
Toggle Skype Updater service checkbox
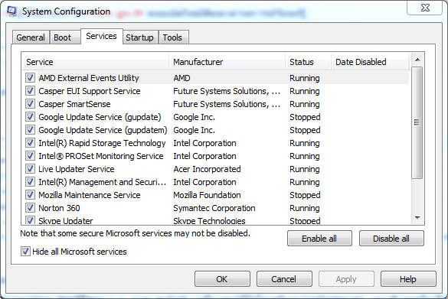(x=31, y=220)
